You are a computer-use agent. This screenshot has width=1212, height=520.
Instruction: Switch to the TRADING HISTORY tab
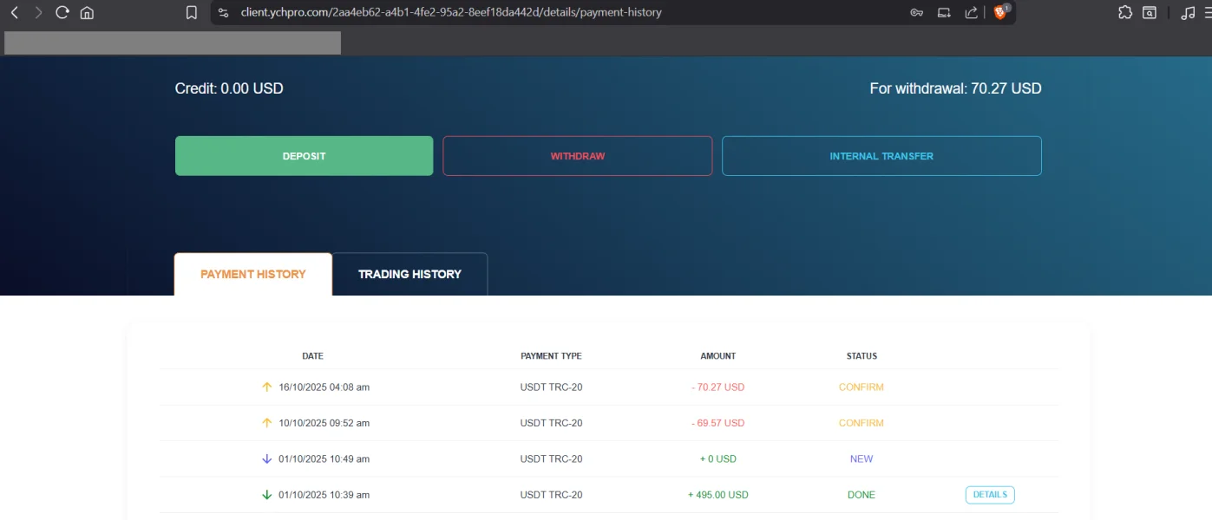point(409,274)
